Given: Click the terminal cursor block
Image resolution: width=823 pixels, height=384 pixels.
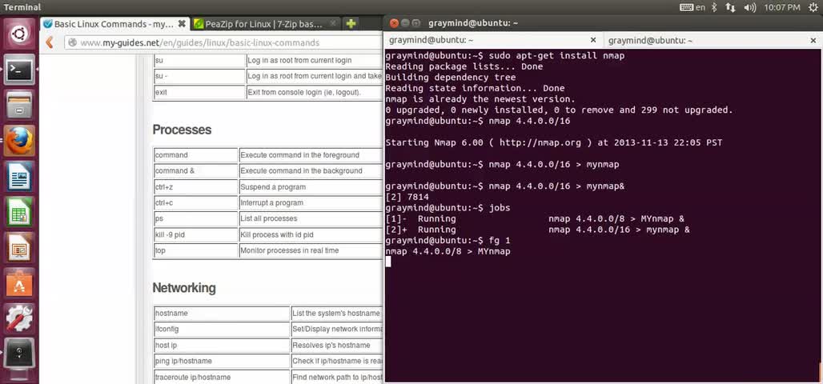Looking at the screenshot, I should [x=387, y=262].
